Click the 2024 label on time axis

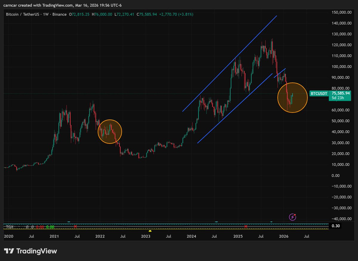[191, 236]
